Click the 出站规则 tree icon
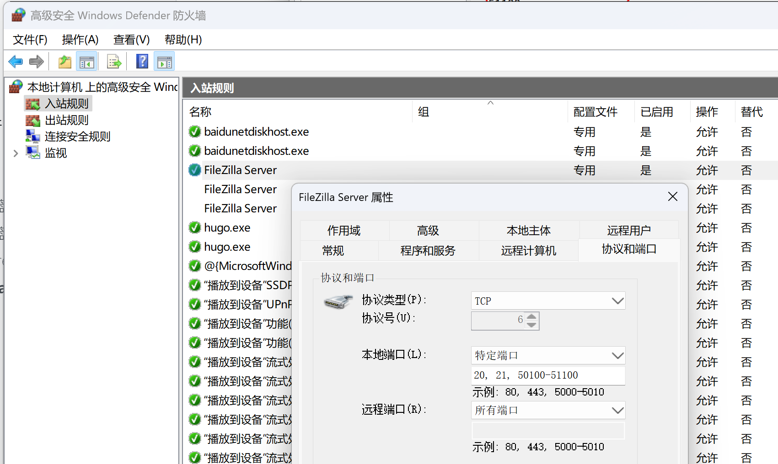The width and height of the screenshot is (778, 464). point(32,120)
